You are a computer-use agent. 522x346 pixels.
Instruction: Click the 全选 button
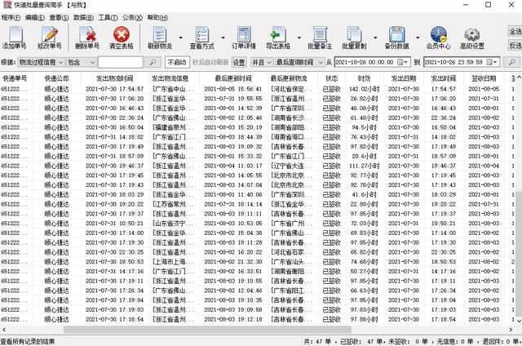[515, 31]
